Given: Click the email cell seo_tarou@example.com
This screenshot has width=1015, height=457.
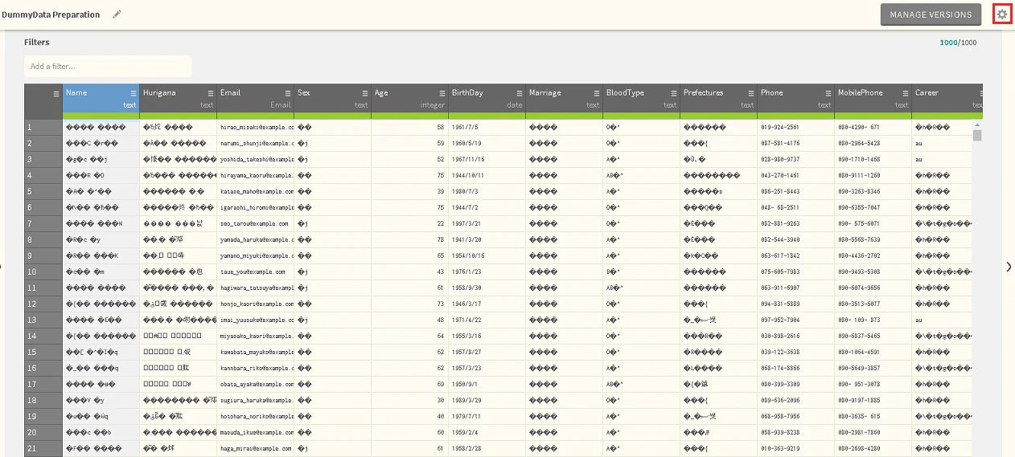Looking at the screenshot, I should click(x=256, y=224).
